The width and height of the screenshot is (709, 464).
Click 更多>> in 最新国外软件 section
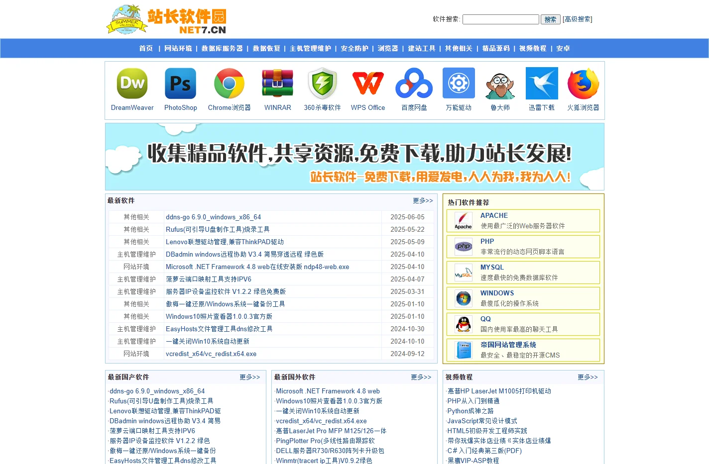421,377
